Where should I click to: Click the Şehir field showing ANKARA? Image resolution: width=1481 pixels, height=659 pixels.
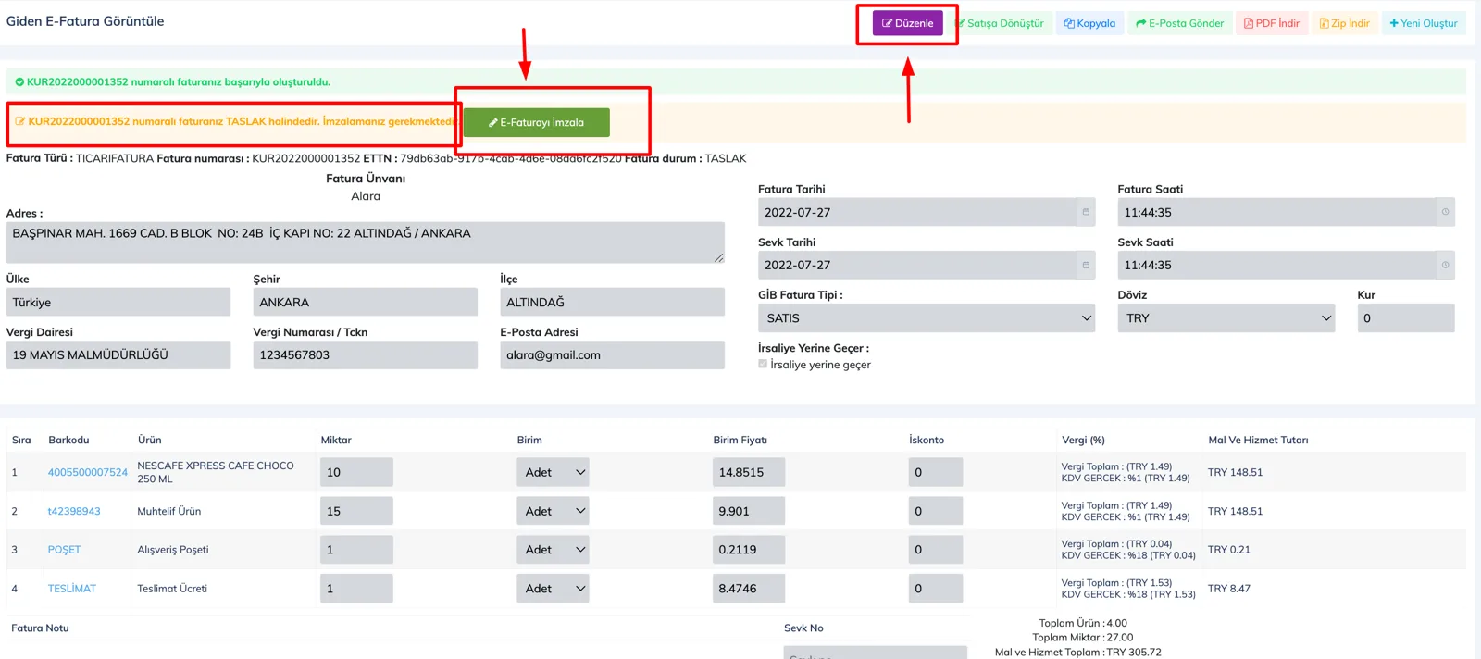pos(366,302)
